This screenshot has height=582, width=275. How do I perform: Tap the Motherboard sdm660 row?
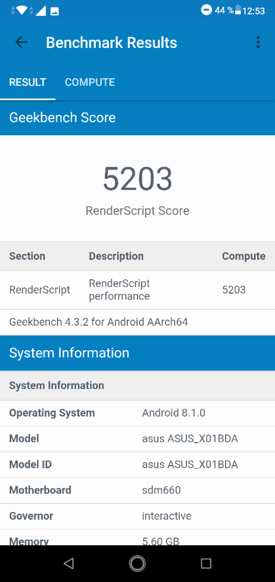137,490
